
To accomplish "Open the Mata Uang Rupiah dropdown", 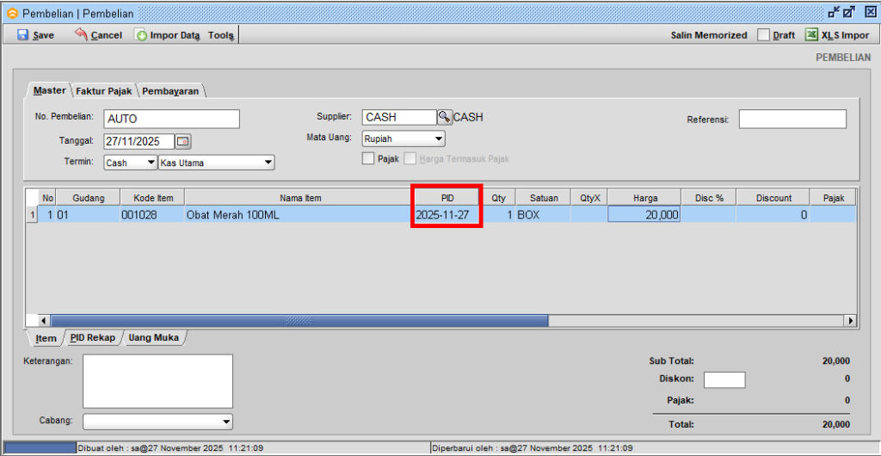I will tap(439, 139).
